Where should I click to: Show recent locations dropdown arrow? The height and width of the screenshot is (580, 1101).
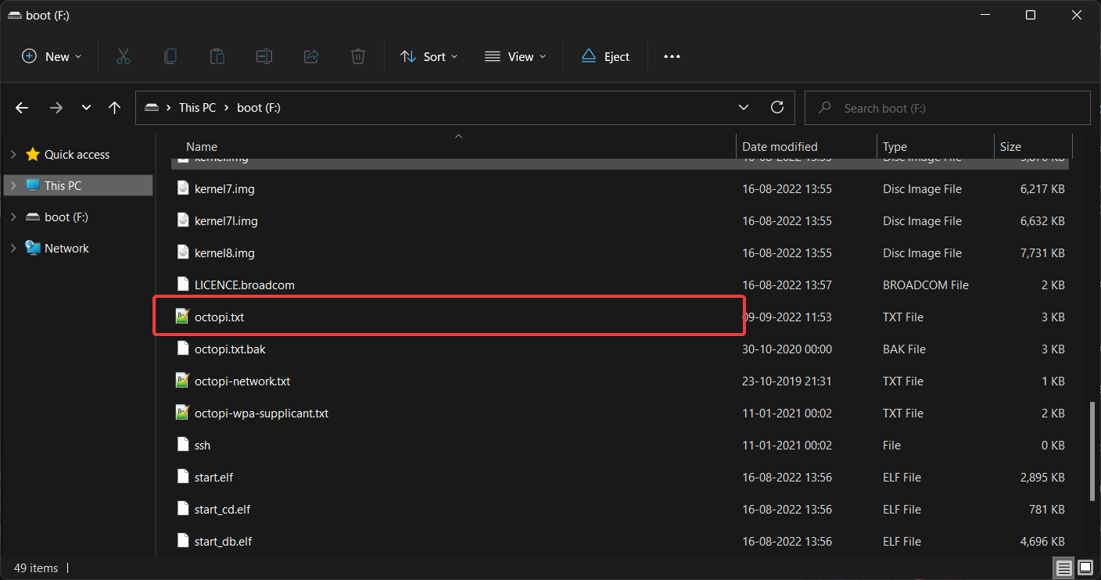86,108
